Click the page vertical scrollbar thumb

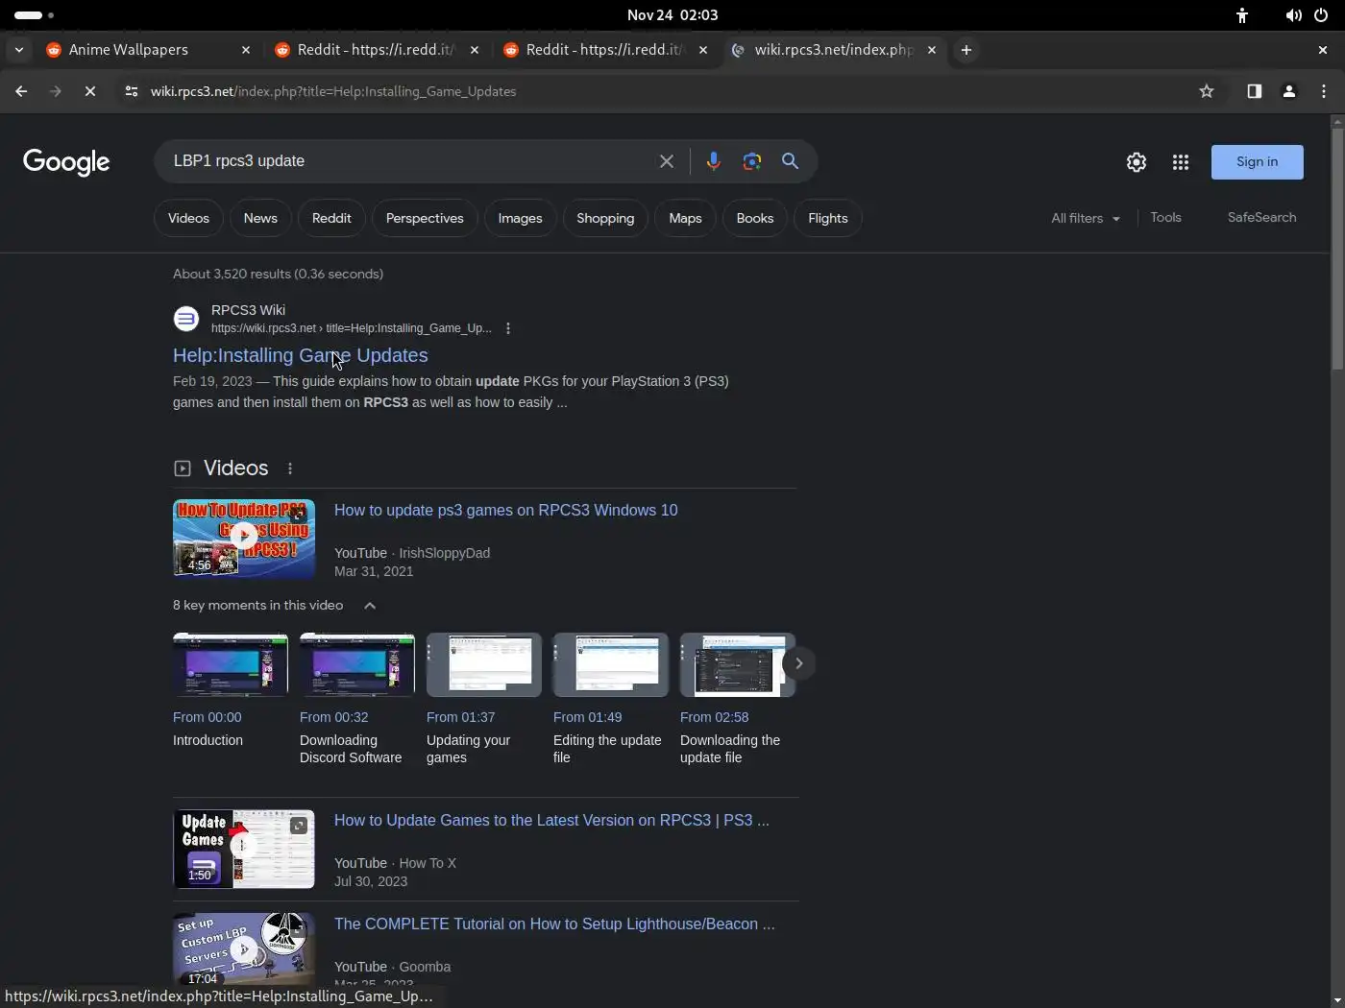(1336, 249)
